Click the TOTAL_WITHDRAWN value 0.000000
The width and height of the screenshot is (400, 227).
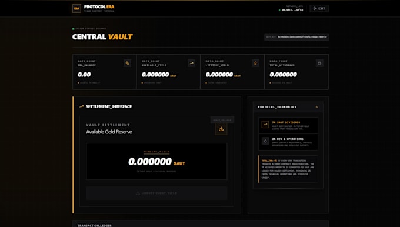pyautogui.click(x=283, y=75)
